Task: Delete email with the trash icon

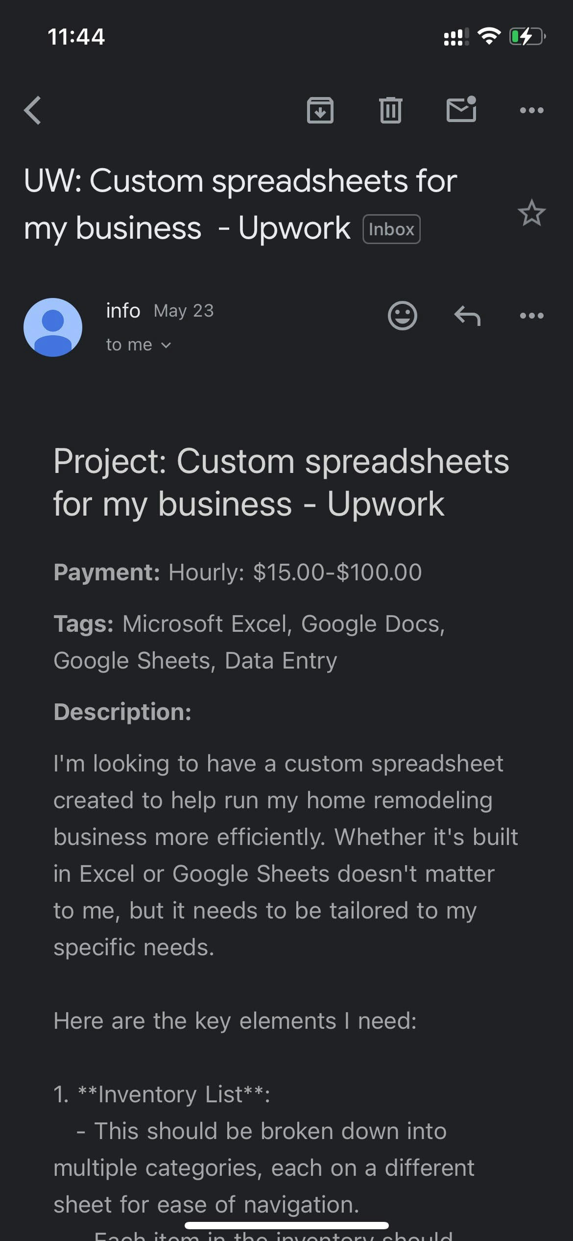Action: tap(390, 110)
